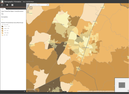Open the Basemap Gallery grid icon
129x94 pixels.
point(12,5)
